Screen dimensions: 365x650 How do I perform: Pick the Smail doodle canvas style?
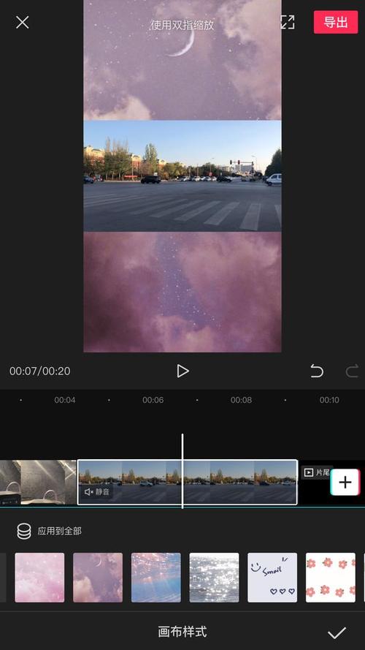coord(272,578)
